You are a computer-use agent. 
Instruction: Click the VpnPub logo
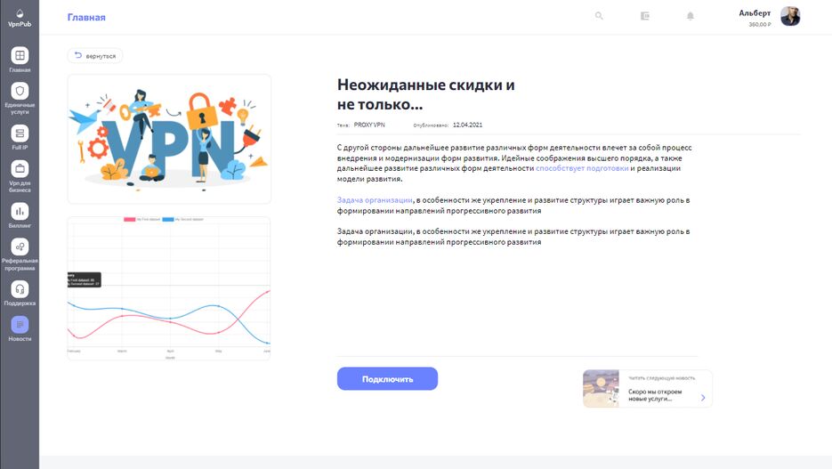point(20,18)
